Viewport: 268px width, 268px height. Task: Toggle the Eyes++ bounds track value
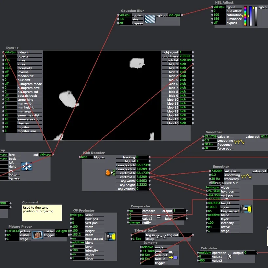tap(10, 95)
